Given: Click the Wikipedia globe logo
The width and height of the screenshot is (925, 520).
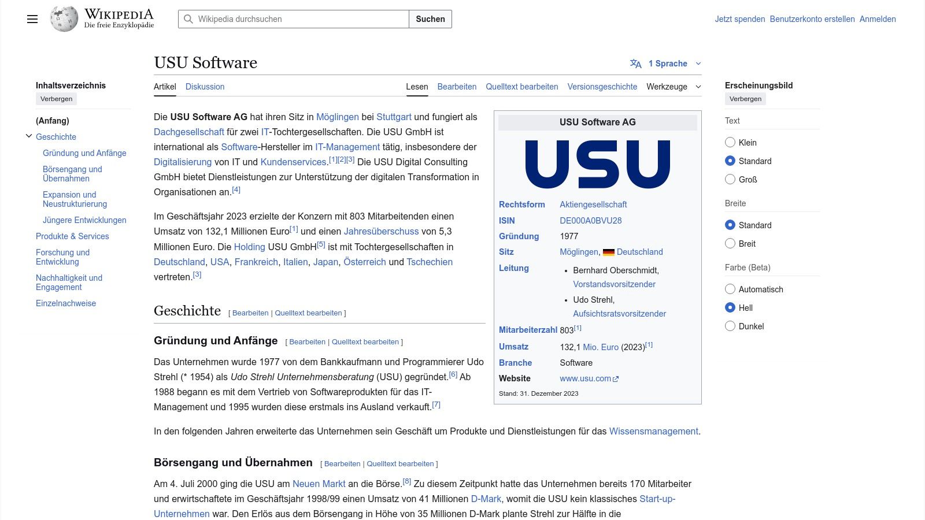Looking at the screenshot, I should [x=64, y=19].
